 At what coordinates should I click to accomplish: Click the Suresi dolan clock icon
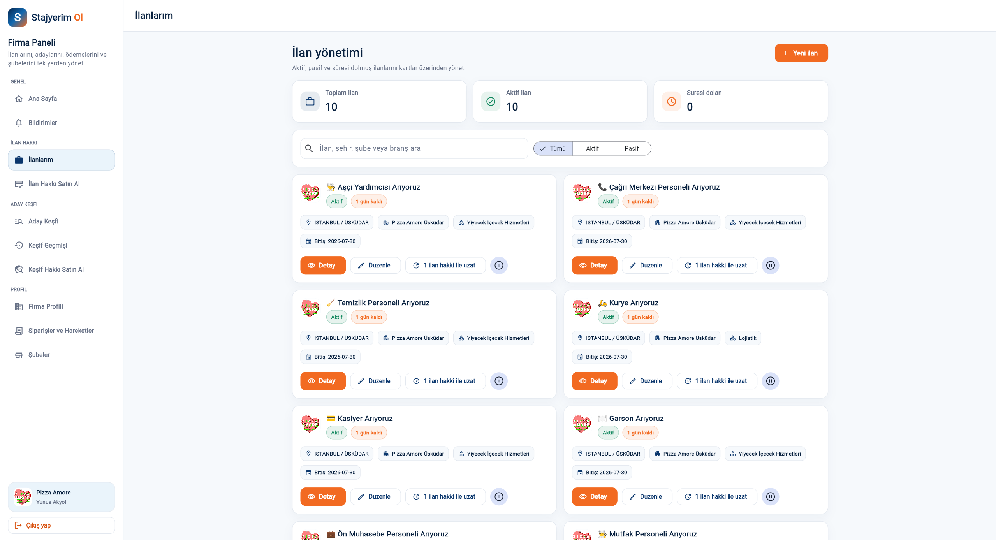click(x=671, y=102)
